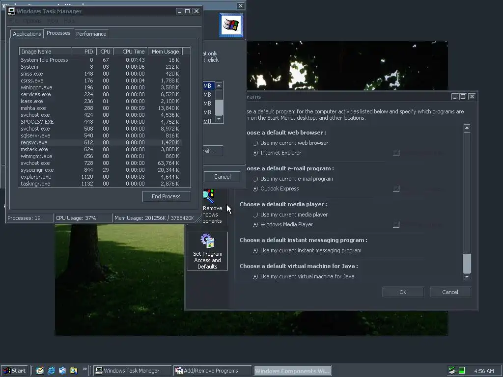
Task: Click the green CPU usage tray icon
Action: (462, 370)
